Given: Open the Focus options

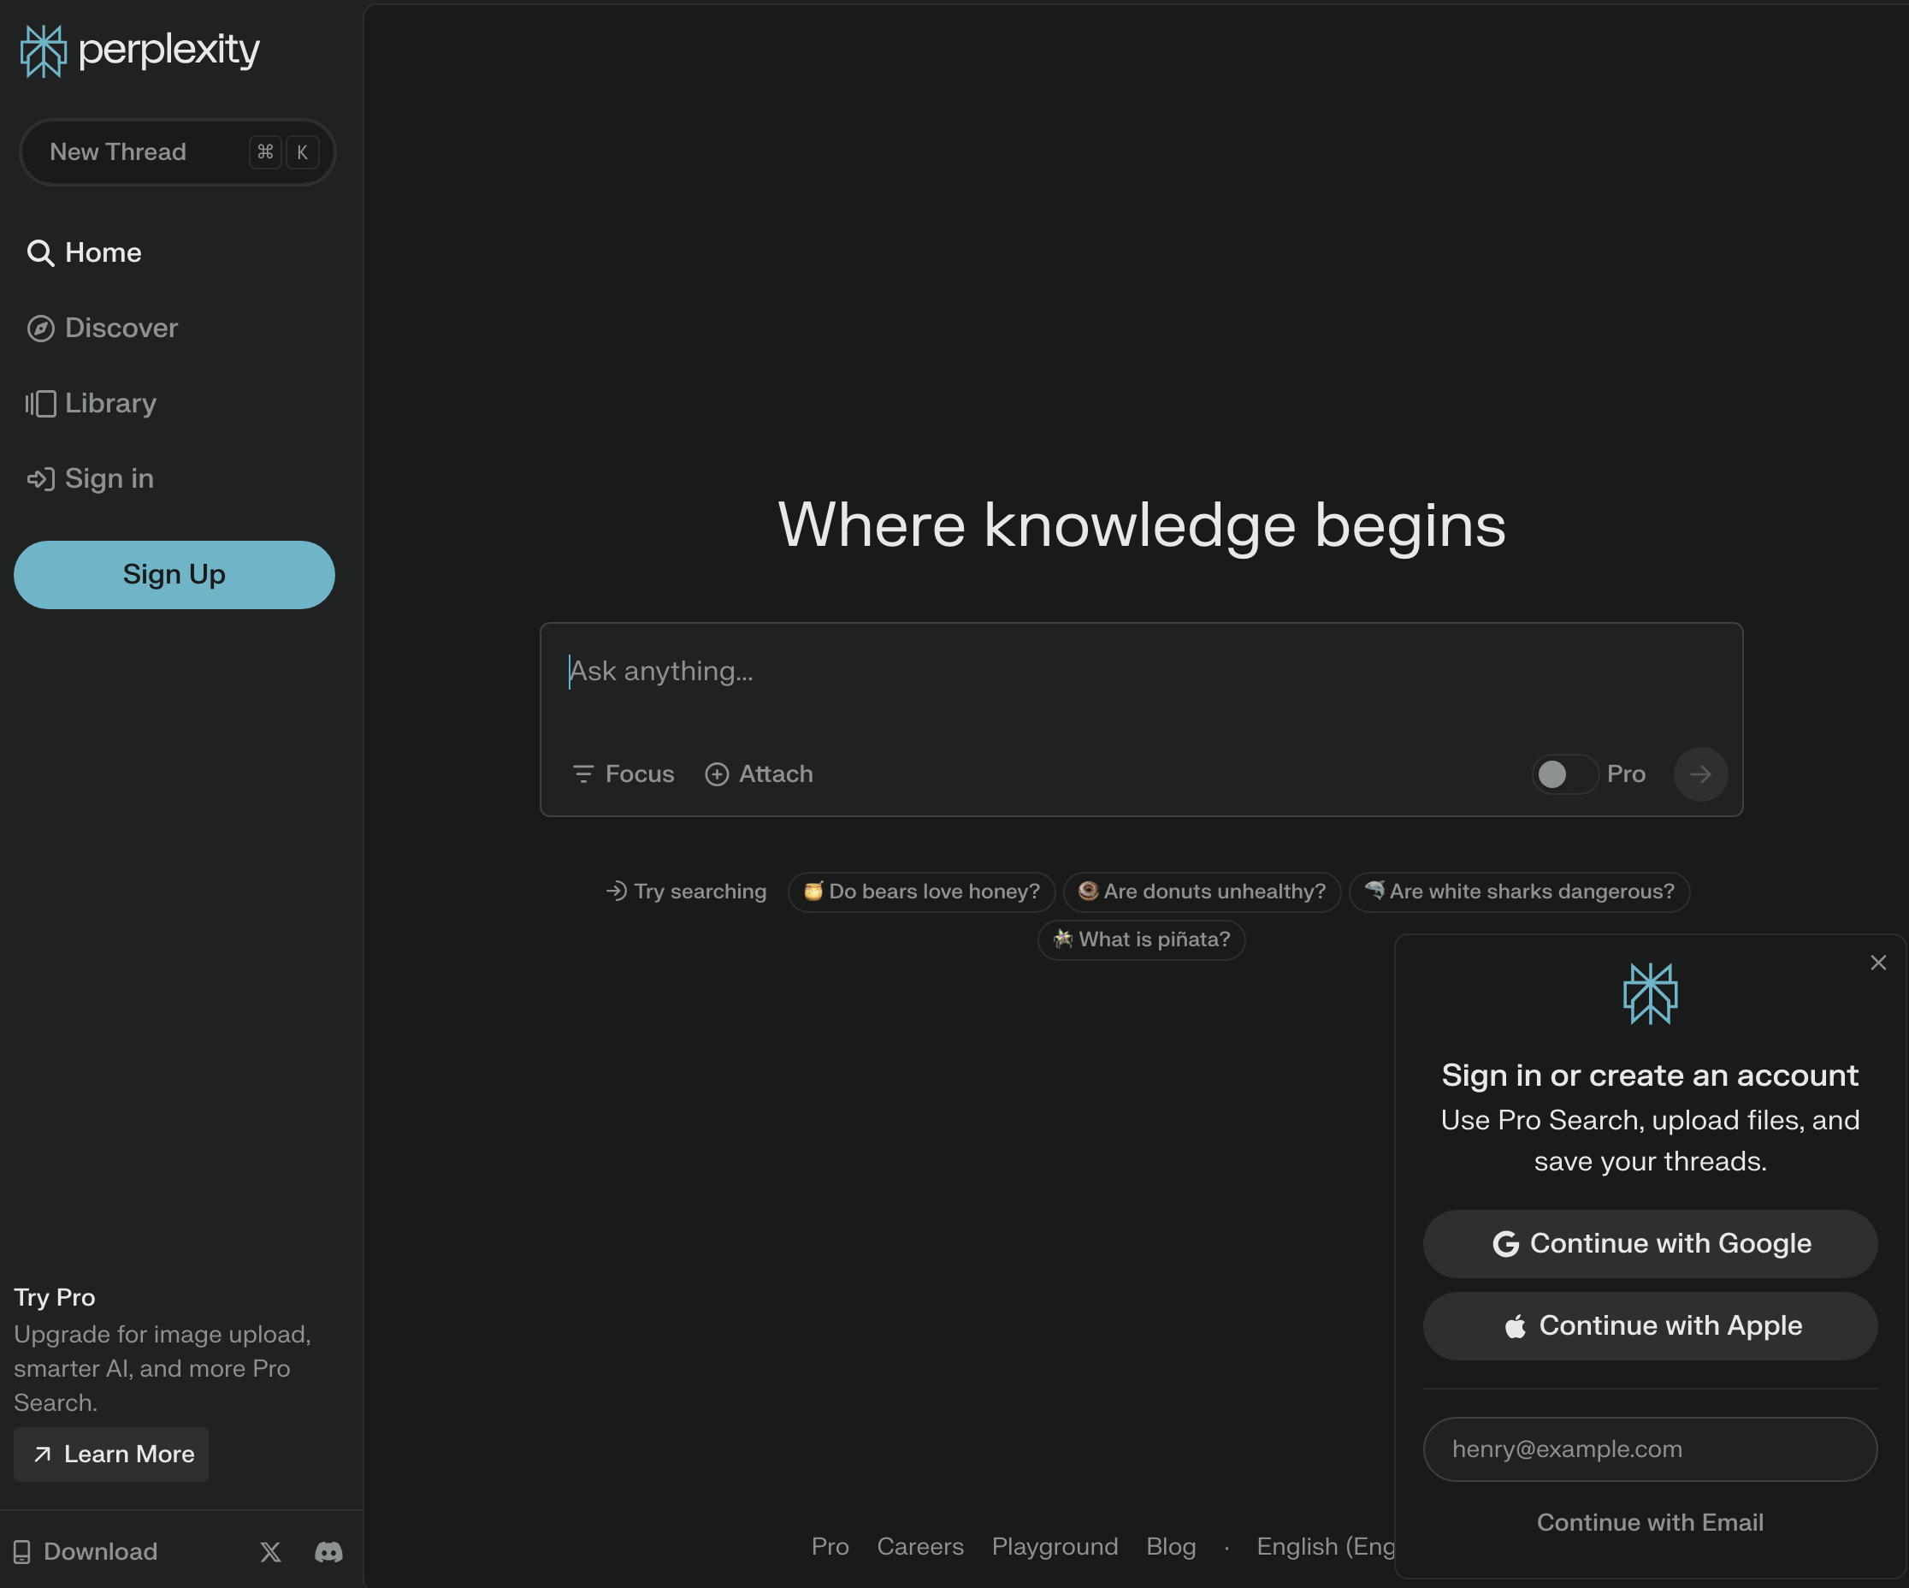Looking at the screenshot, I should tap(624, 774).
